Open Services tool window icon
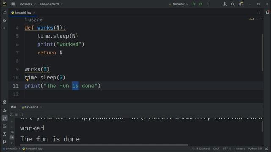 point(5,110)
